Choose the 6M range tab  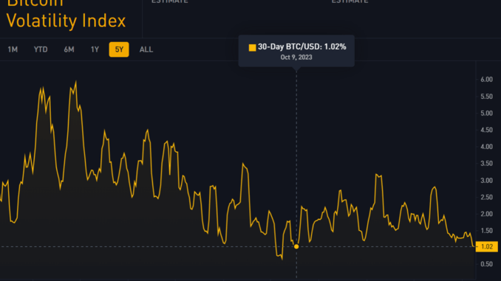point(69,49)
